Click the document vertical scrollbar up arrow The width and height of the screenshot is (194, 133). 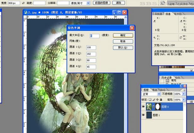pos(126,17)
